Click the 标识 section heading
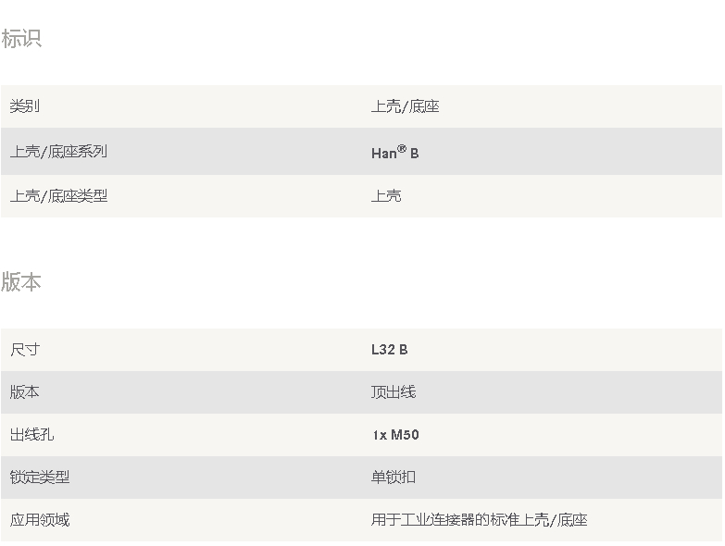The height and width of the screenshot is (546, 725). [x=21, y=39]
